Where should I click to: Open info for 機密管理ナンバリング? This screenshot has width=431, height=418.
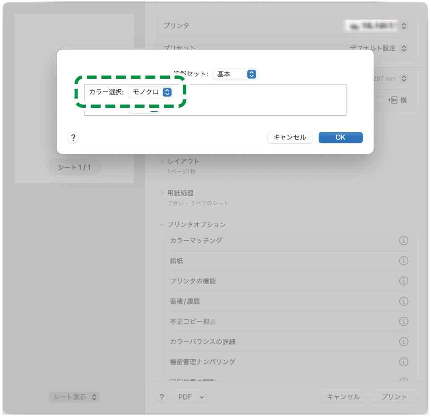(x=404, y=361)
